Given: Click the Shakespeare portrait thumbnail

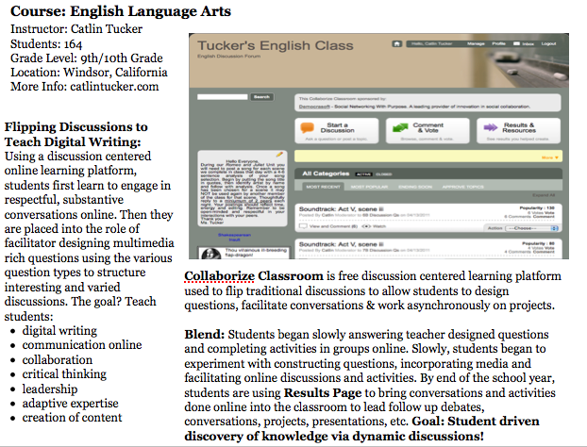Looking at the screenshot, I should coord(210,254).
